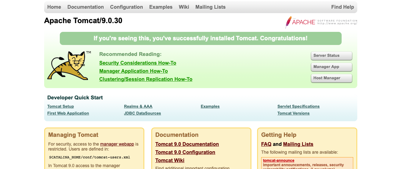
Task: Click the Getting Help heading
Action: click(x=279, y=135)
